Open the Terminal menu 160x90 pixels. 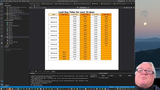(x=24, y=1)
